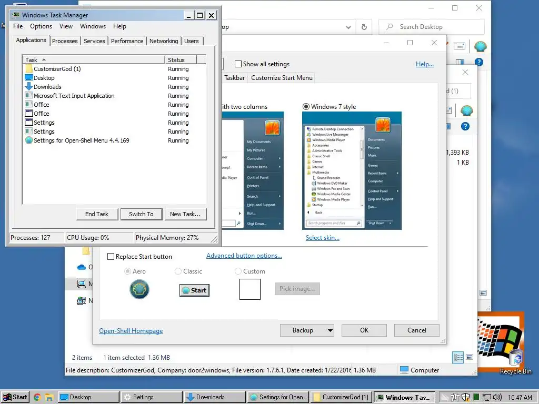Open the View menu in Task Manager

66,26
